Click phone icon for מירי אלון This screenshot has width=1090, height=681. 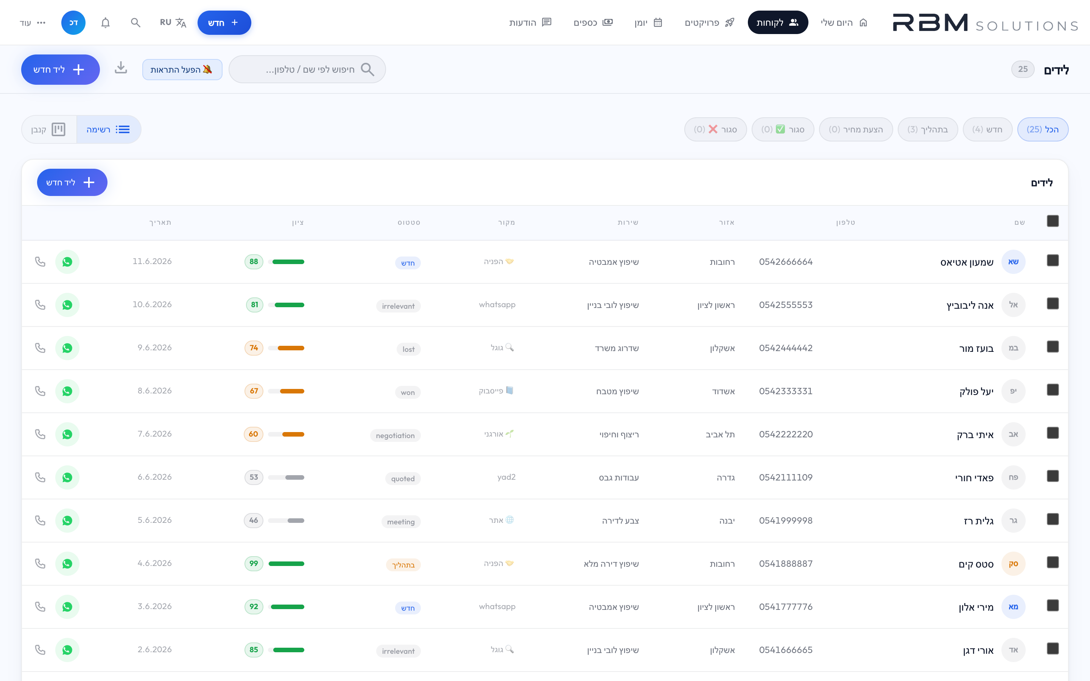(x=40, y=607)
